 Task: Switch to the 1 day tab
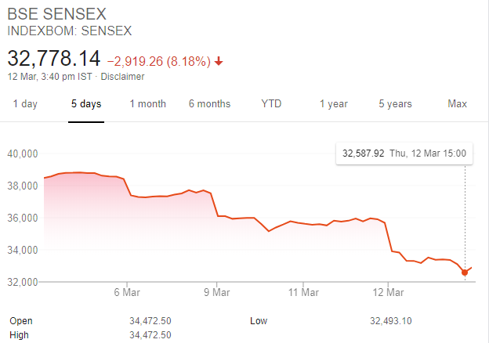click(25, 104)
